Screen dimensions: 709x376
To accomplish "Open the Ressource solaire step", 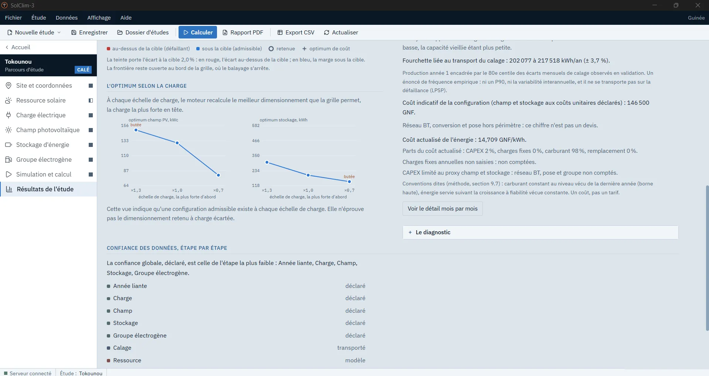I will [x=48, y=100].
